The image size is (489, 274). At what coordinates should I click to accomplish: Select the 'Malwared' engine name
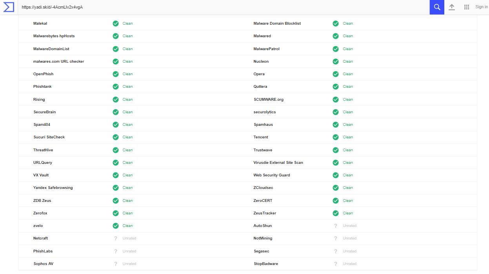[262, 36]
